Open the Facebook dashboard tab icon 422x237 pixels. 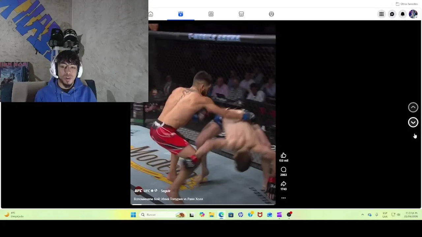211,14
